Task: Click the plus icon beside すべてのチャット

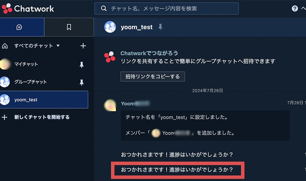Action: [83, 46]
